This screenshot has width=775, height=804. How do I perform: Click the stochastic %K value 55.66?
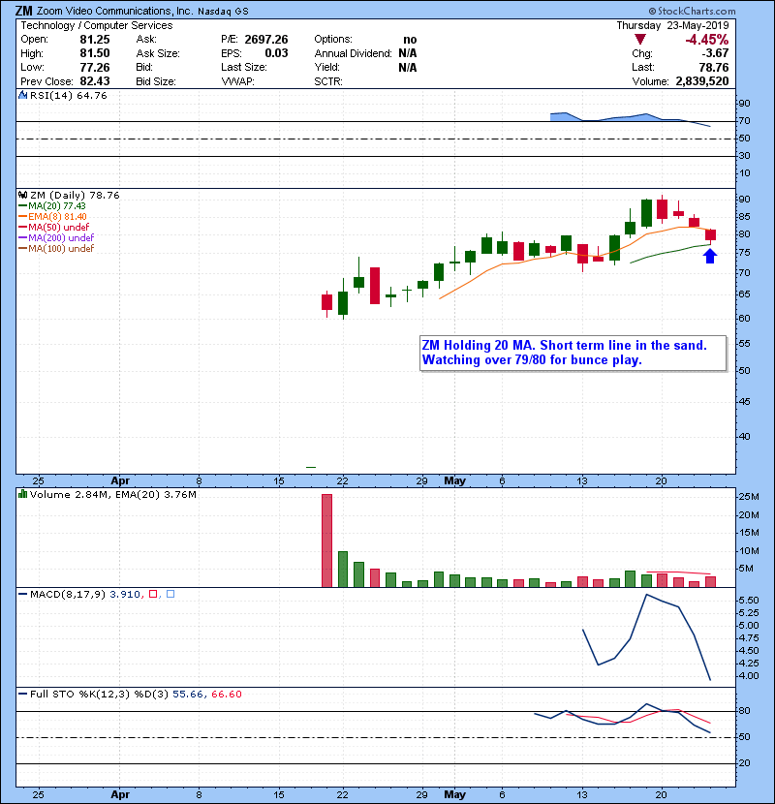188,694
